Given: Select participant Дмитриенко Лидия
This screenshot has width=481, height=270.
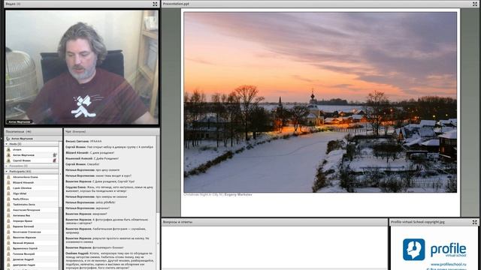Looking at the screenshot, I should (32, 265).
